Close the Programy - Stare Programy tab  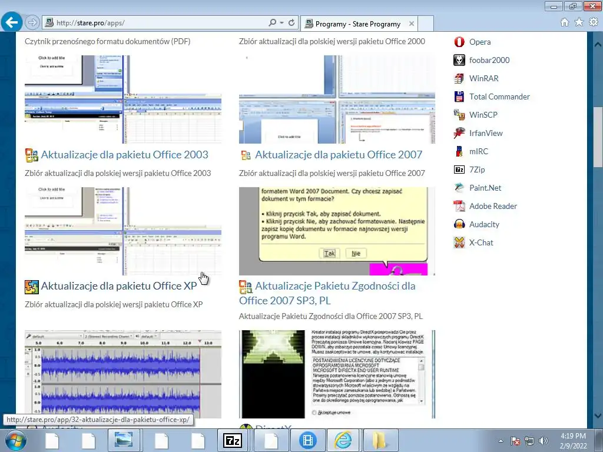tap(411, 24)
